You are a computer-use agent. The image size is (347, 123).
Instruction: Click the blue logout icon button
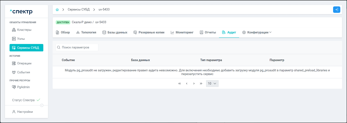click(x=337, y=9)
